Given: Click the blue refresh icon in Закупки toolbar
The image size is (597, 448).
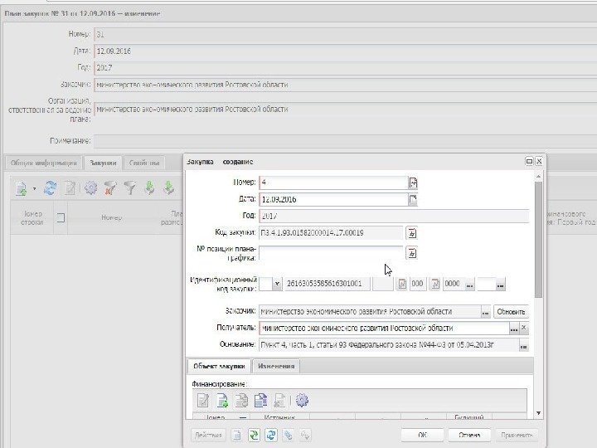Looking at the screenshot, I should tap(51, 187).
